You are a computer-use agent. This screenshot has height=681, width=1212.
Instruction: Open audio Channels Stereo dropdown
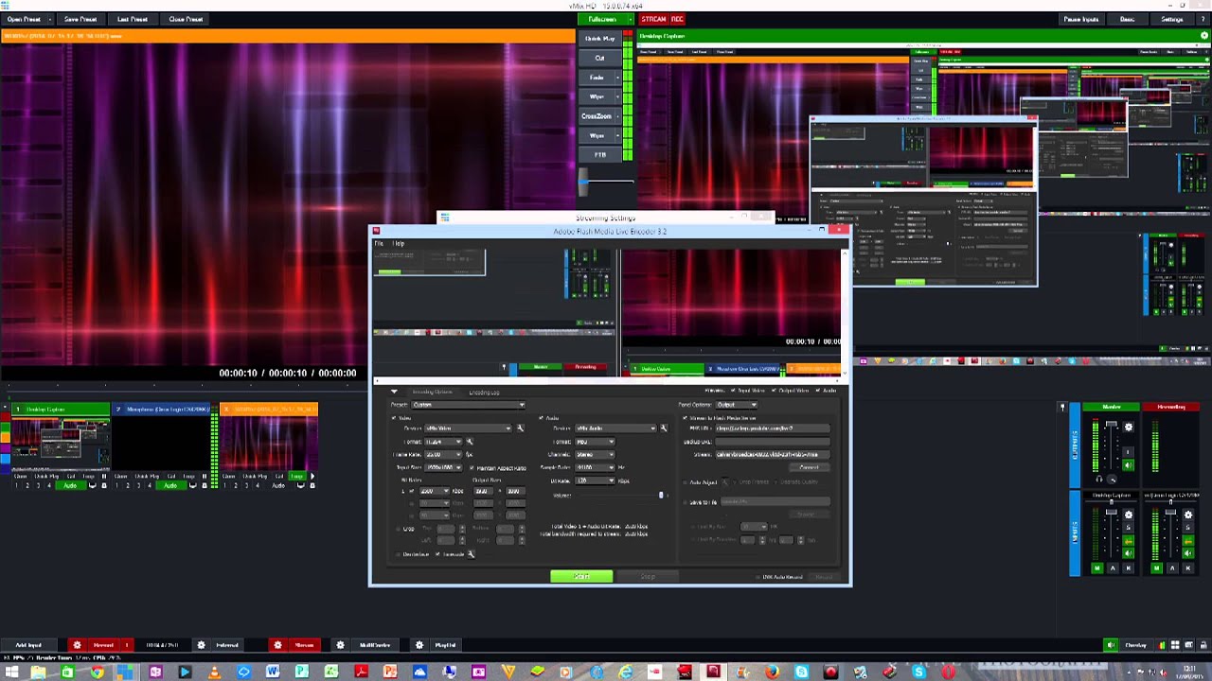click(595, 454)
